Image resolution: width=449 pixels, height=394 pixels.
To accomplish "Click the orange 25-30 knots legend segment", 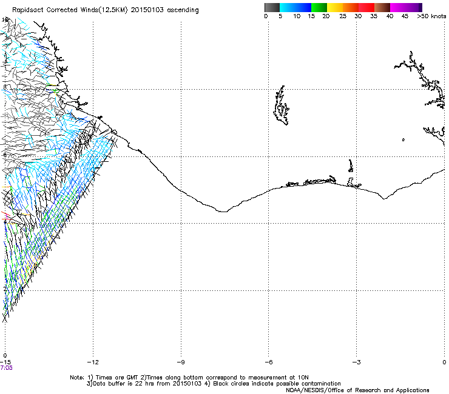I will 351,7.
